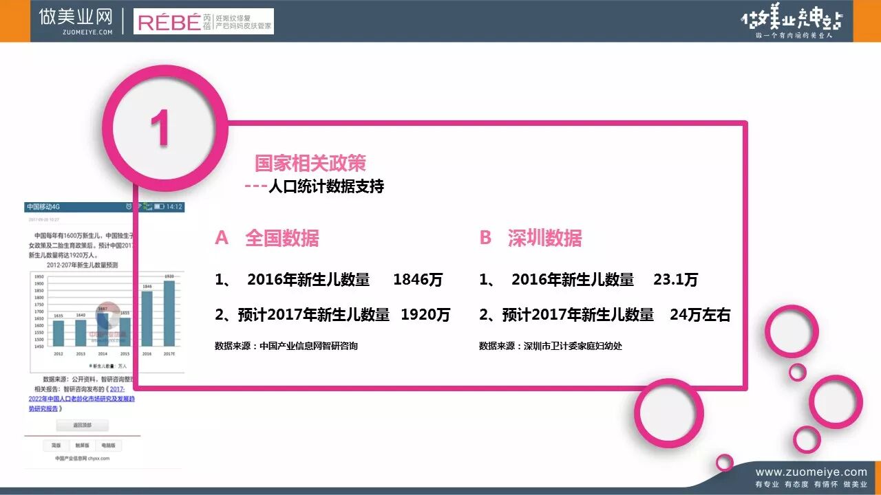Open the 2017-2022年中国人口老龄化市场 report link
Screen dimensions: 881x495
(83, 398)
